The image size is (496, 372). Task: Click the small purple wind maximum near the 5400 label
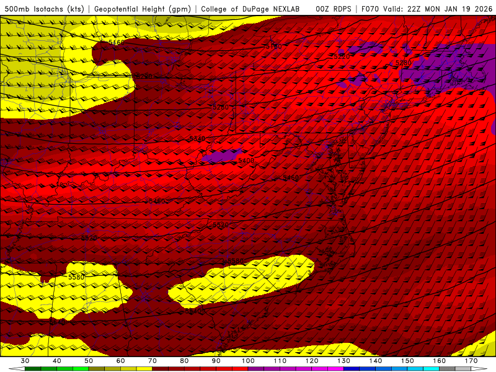pos(222,156)
